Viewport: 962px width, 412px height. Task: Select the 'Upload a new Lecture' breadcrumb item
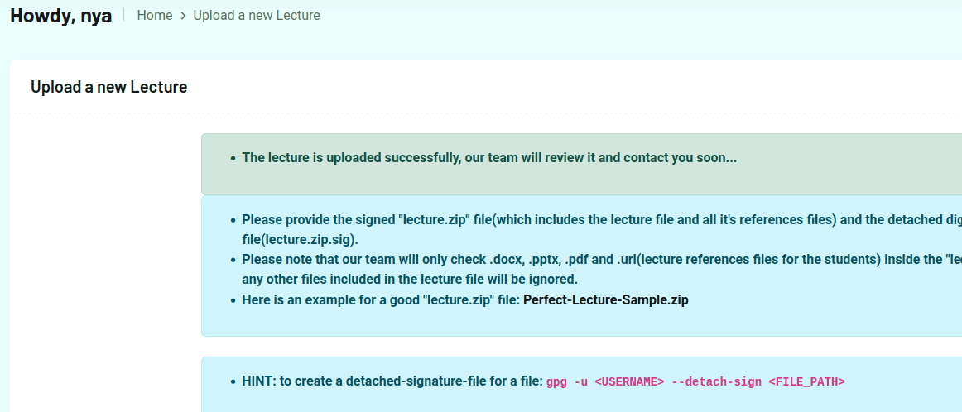click(x=257, y=16)
